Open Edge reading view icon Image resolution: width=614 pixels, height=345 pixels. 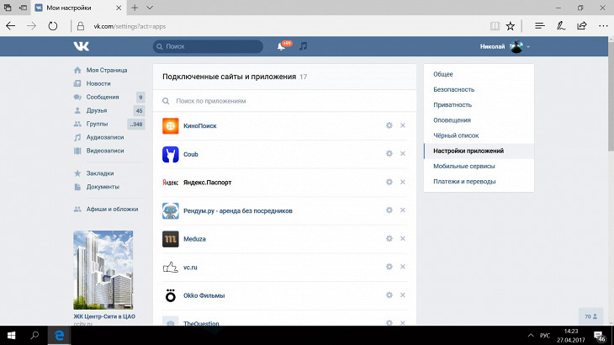pos(495,26)
